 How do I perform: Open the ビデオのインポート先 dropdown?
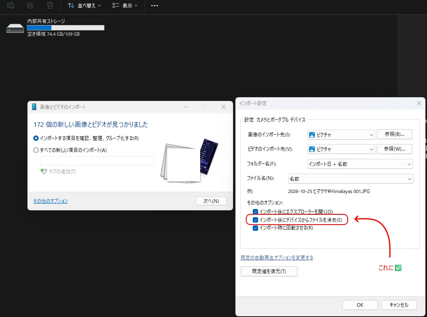[341, 149]
